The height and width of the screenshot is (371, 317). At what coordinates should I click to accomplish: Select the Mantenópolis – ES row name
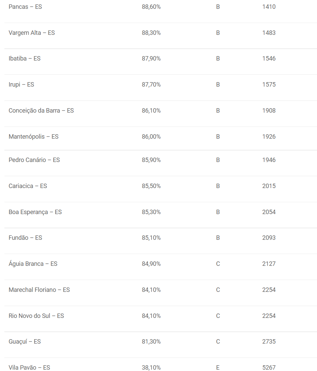(x=34, y=137)
